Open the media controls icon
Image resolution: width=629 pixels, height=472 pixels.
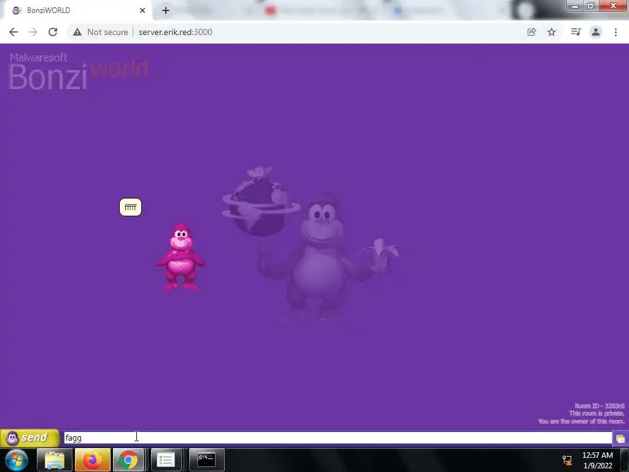576,32
